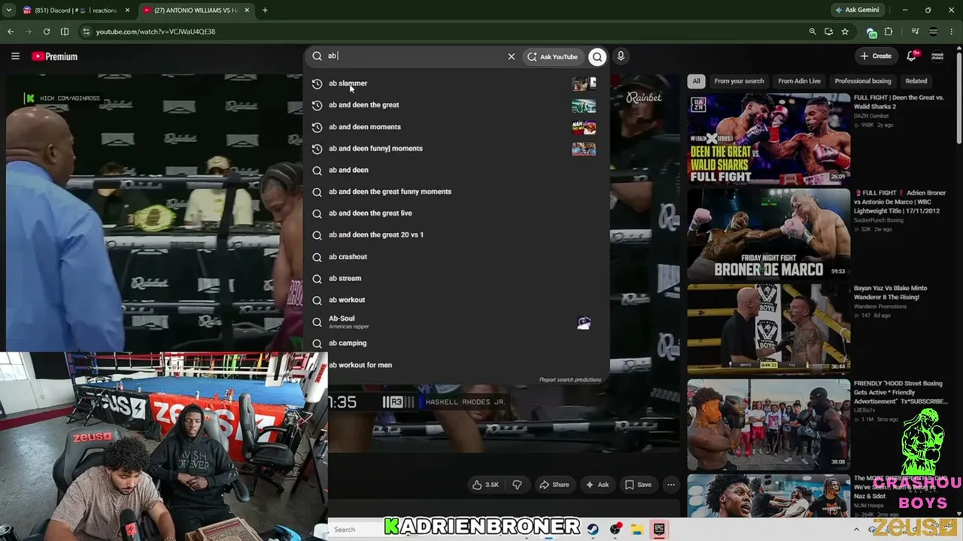Open more actions three-dot menu
Screen dimensions: 963x541
[671, 485]
